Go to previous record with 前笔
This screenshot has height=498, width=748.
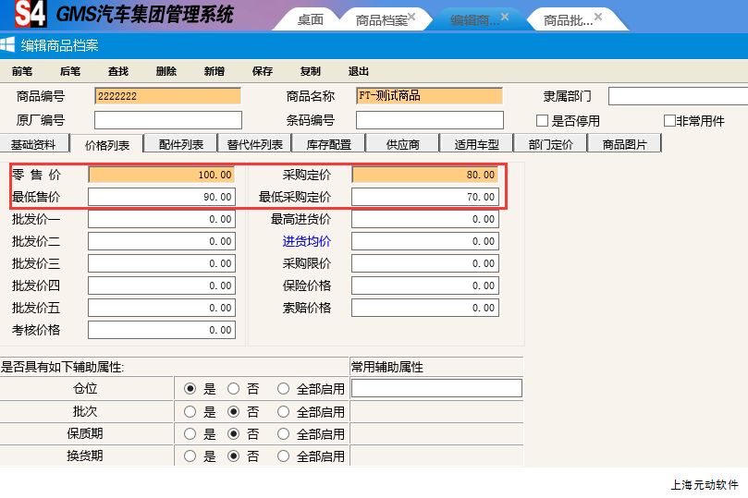[x=22, y=71]
